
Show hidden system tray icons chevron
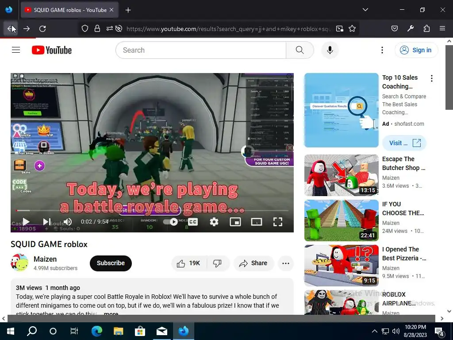tap(374, 331)
